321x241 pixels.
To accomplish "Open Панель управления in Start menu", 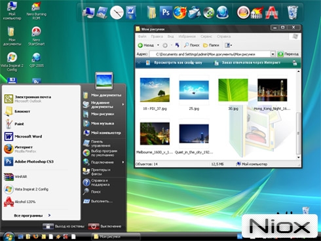I will 104,143.
